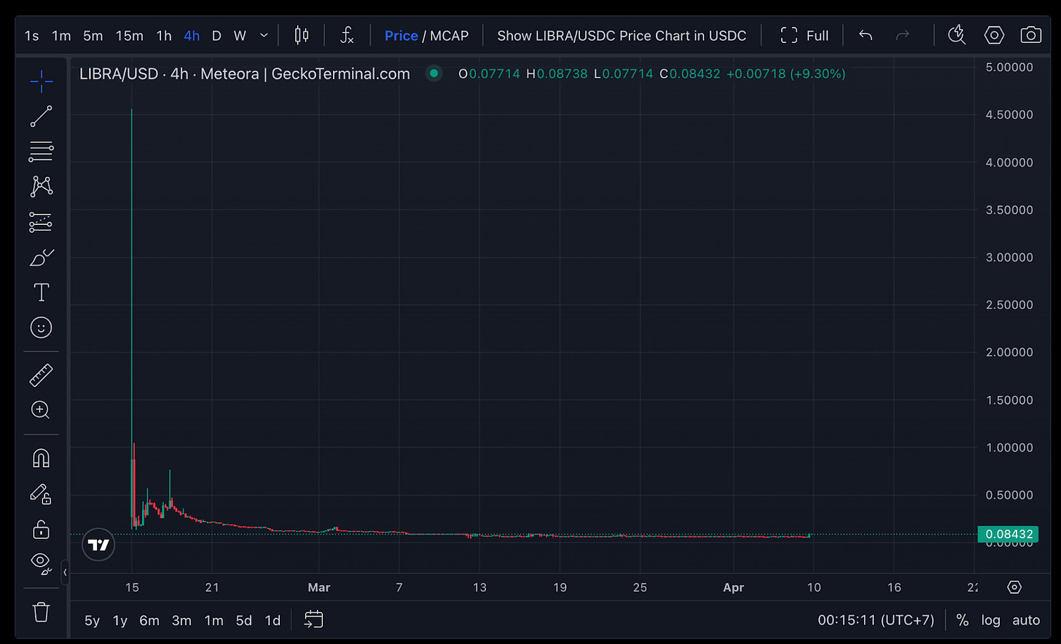Switch to the D daily timeframe
Viewport: 1061px width, 644px height.
(216, 35)
